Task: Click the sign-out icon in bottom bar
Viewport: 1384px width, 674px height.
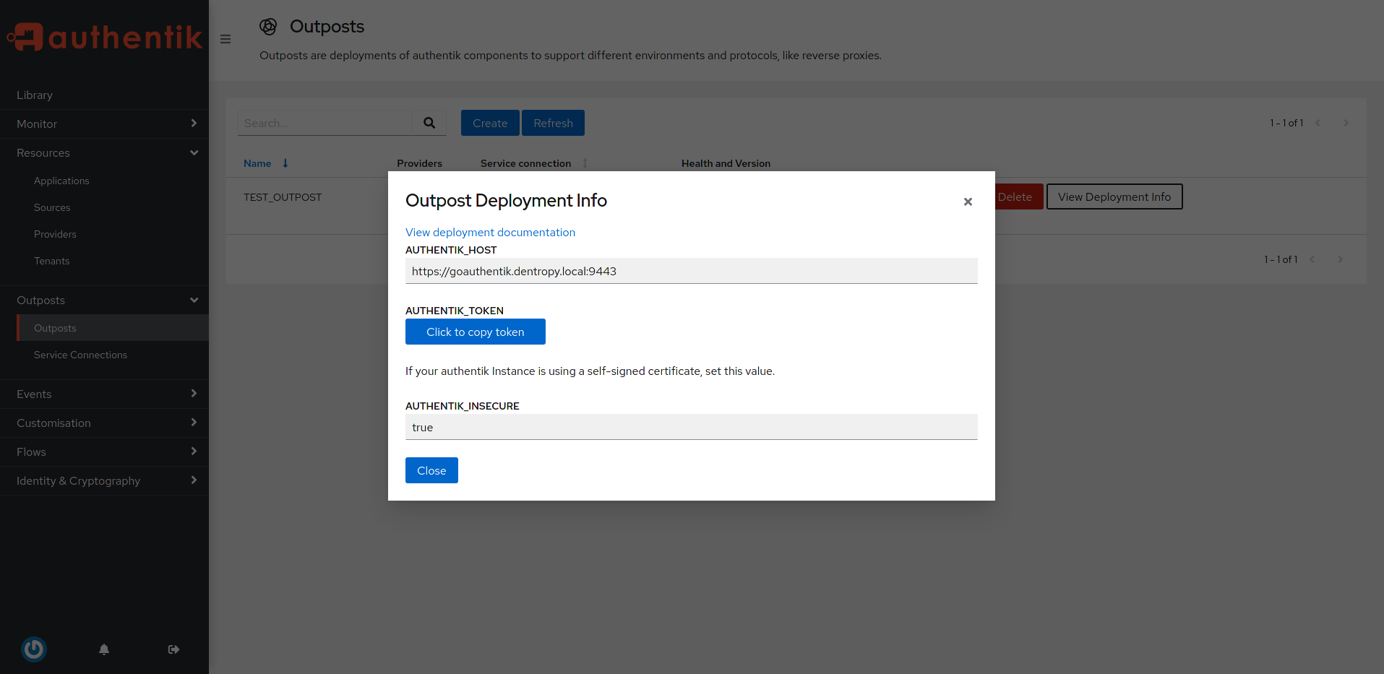Action: pyautogui.click(x=173, y=649)
